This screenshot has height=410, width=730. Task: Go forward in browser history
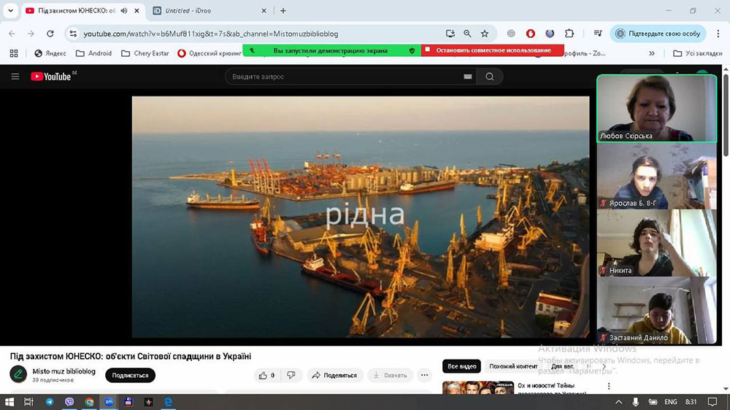click(x=31, y=34)
